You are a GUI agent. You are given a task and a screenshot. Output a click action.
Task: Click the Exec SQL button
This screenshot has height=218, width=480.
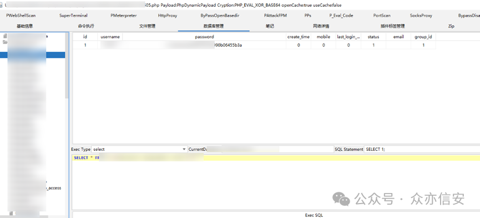click(314, 215)
